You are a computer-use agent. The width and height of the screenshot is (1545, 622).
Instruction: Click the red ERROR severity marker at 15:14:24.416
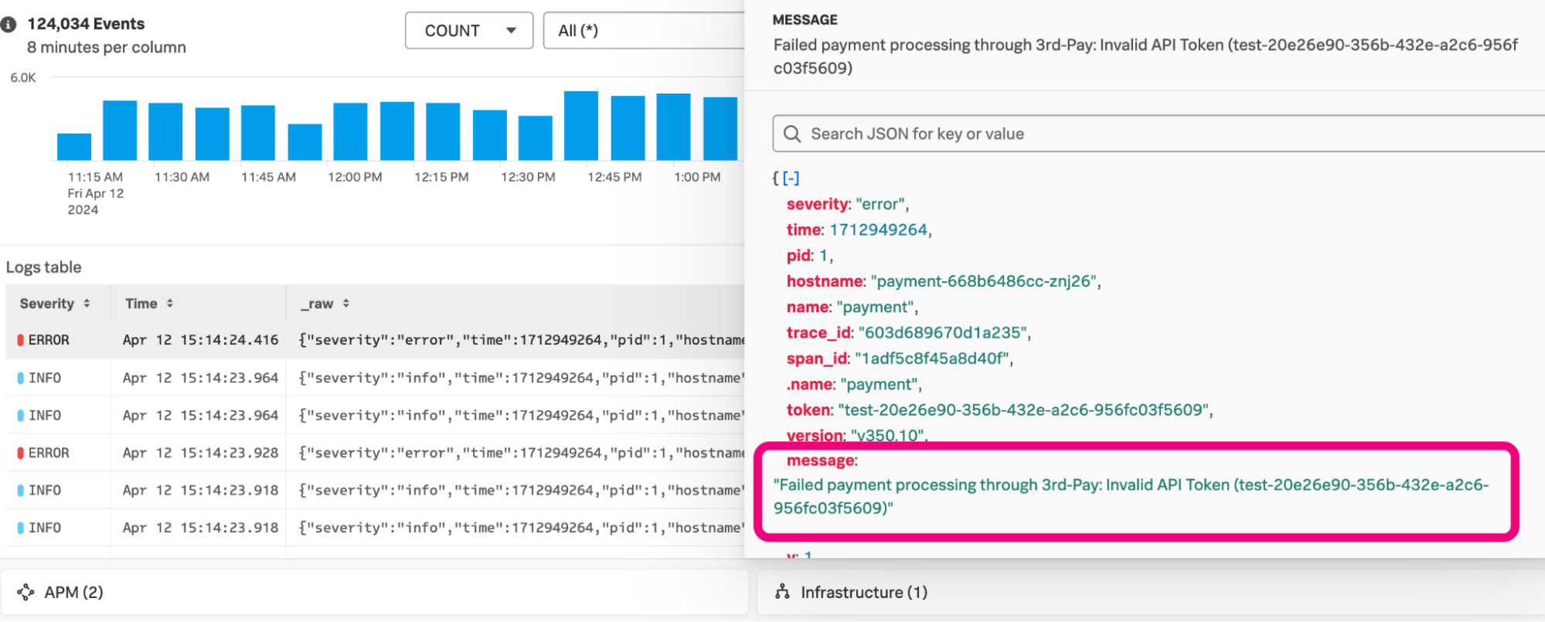coord(21,340)
